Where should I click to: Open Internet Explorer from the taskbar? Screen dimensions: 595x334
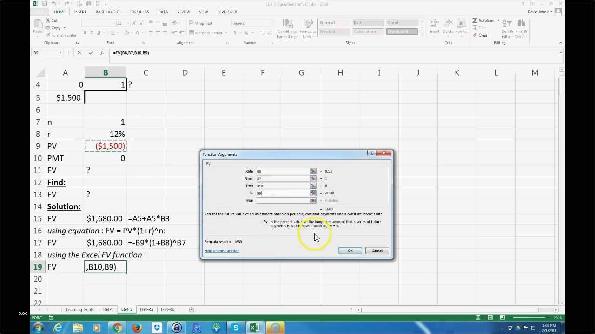pos(58,328)
